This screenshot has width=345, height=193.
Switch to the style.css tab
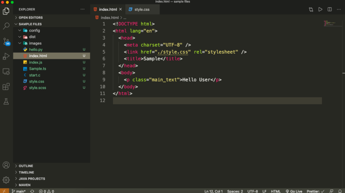click(142, 9)
